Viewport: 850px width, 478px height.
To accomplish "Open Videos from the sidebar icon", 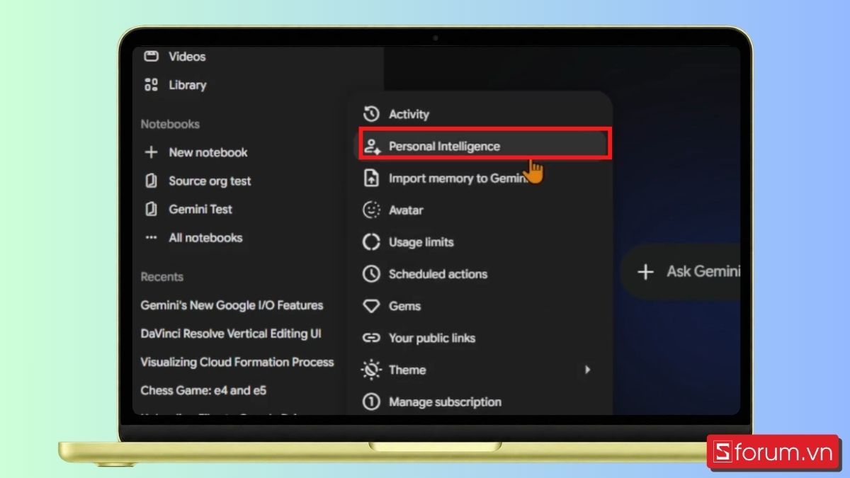I will click(151, 56).
